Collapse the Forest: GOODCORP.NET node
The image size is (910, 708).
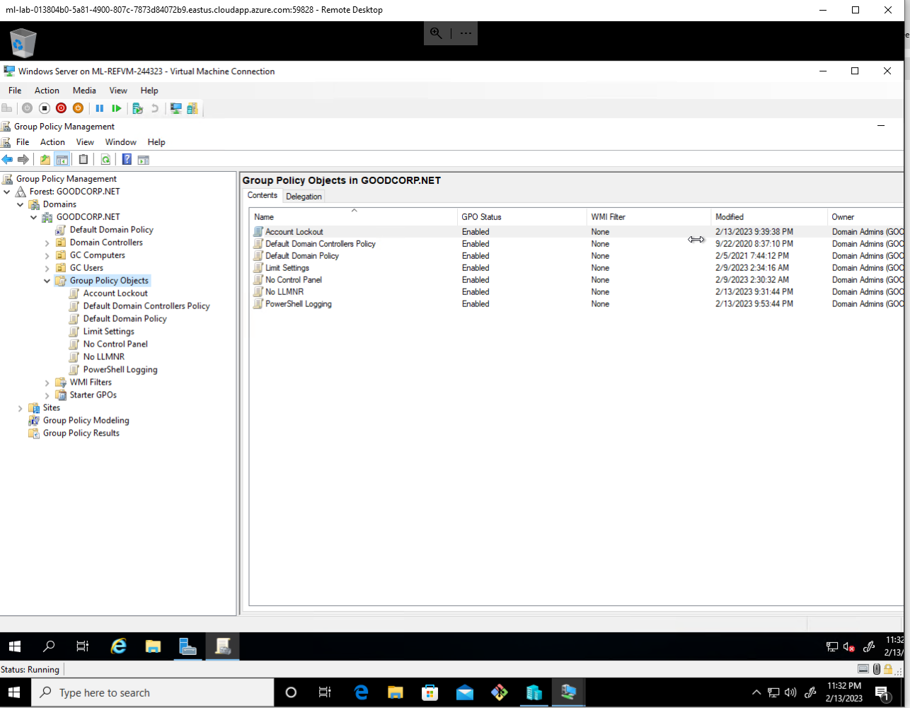(7, 192)
